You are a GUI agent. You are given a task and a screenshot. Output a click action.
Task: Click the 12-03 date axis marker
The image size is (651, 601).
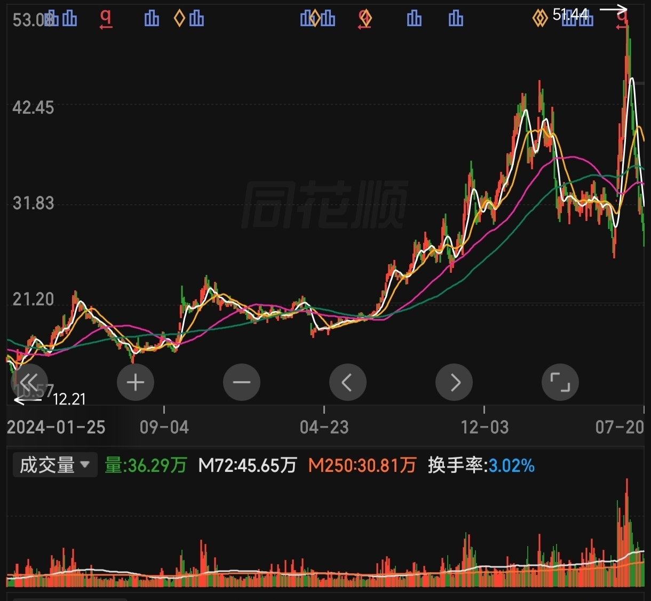coord(485,427)
